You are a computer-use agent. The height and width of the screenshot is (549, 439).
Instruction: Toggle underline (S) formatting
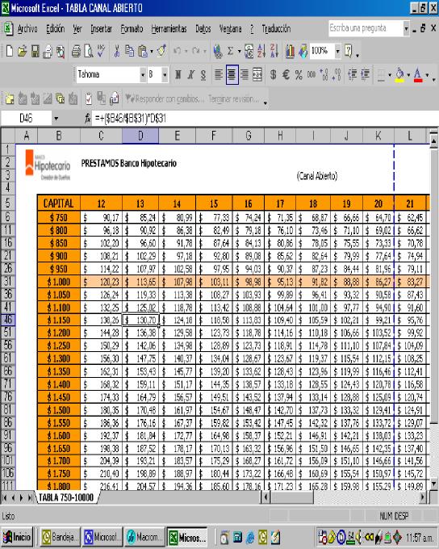click(x=203, y=74)
